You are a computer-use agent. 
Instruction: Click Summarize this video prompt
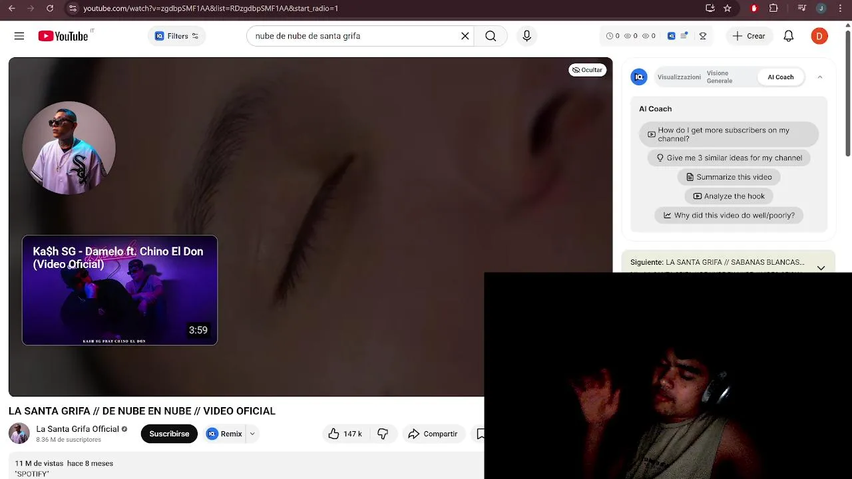tap(729, 177)
